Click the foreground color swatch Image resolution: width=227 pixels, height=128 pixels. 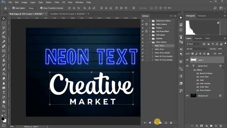pyautogui.click(x=3, y=119)
